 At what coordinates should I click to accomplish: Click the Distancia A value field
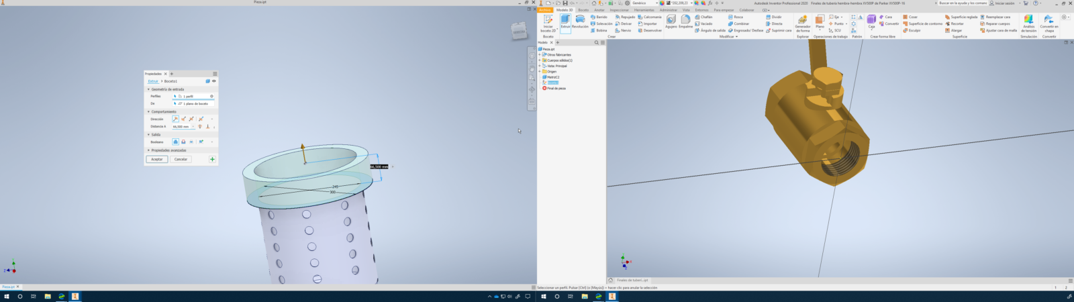[x=182, y=126]
